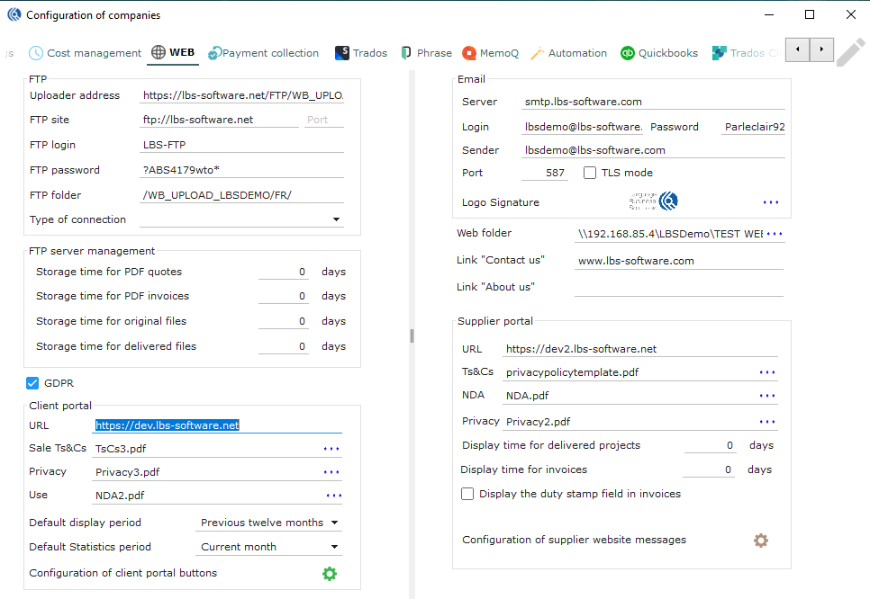Open supplier website messages configuration gear

[x=761, y=541]
